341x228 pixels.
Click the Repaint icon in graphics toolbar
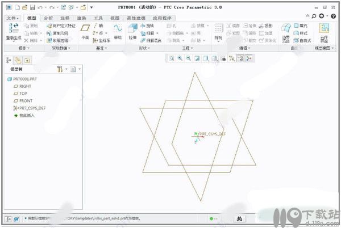pyautogui.click(x=197, y=58)
